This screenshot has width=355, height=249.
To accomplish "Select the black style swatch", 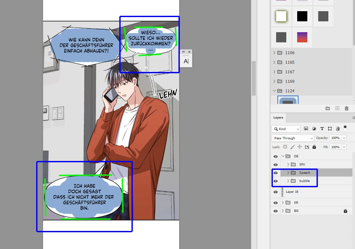I will click(302, 16).
